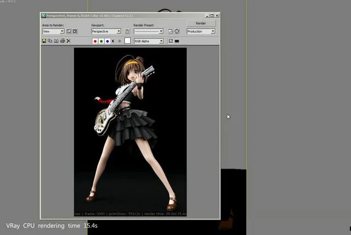Close the rendered frame window
351x235 pixels.
(217, 15)
